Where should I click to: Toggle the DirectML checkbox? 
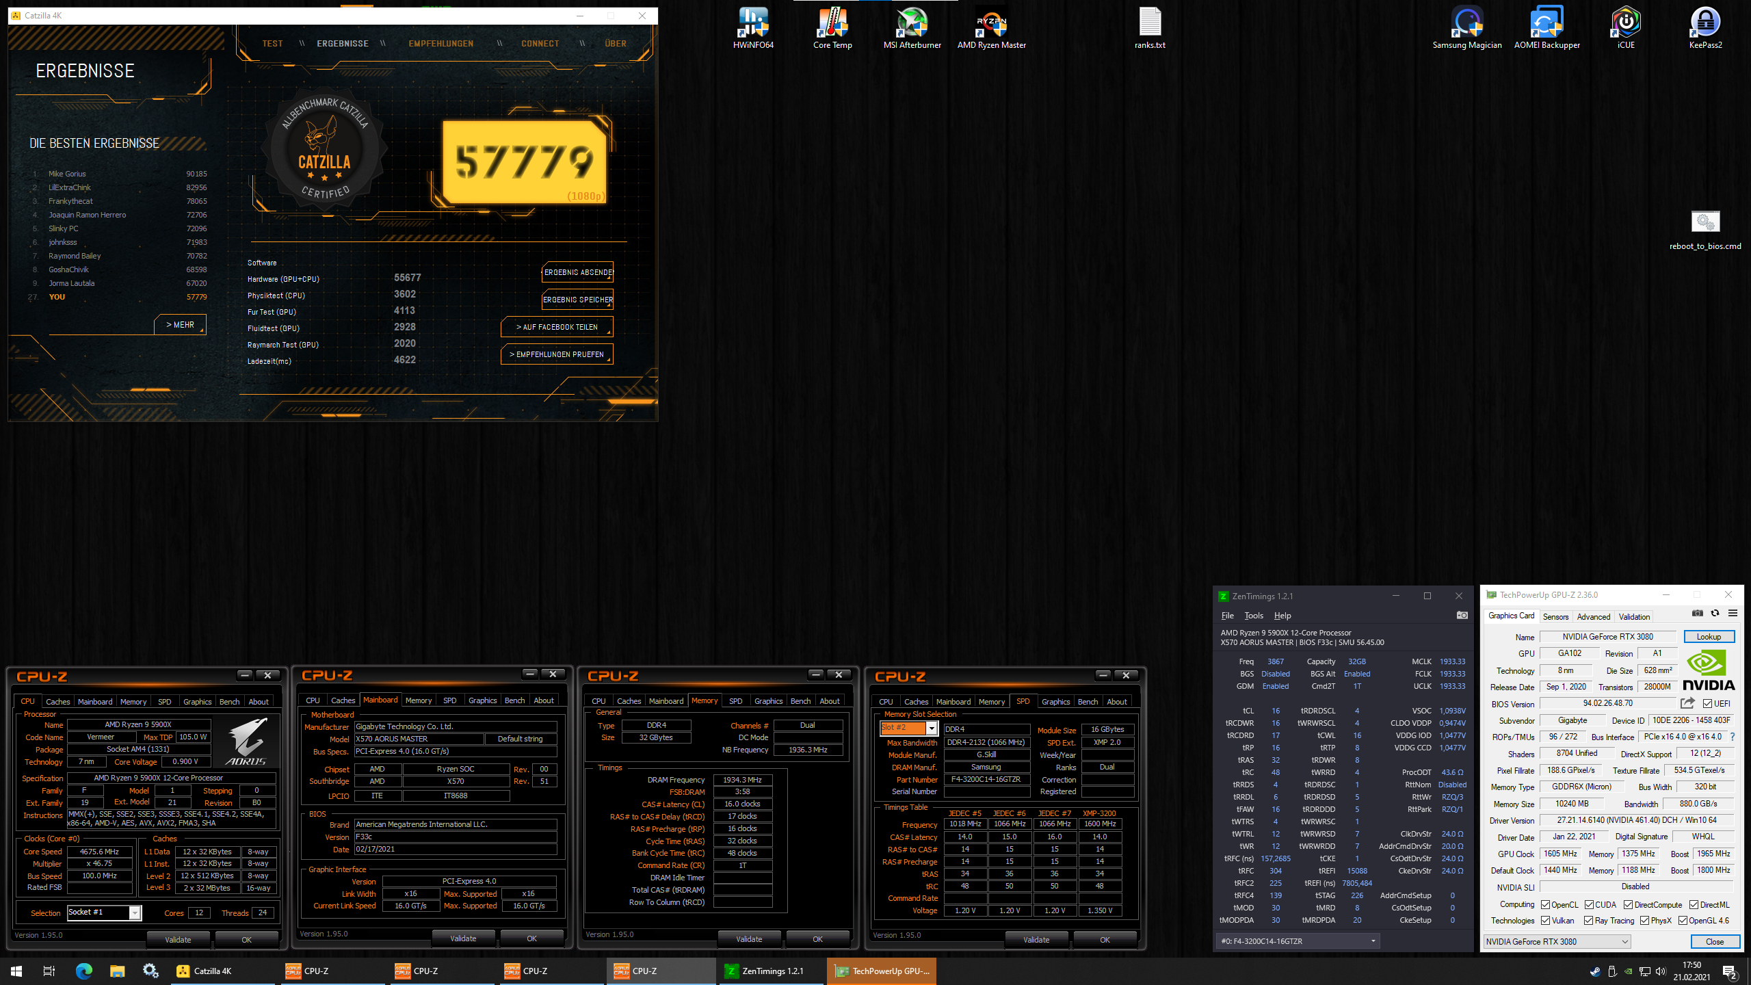click(x=1694, y=905)
